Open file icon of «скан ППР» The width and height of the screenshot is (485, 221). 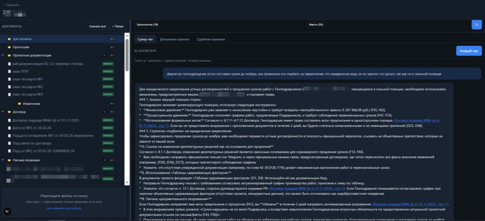click(9, 71)
